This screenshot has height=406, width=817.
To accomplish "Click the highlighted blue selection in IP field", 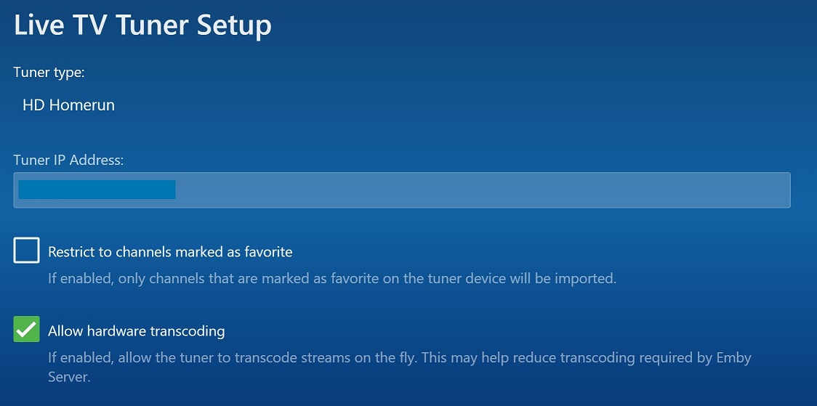I will [x=97, y=190].
